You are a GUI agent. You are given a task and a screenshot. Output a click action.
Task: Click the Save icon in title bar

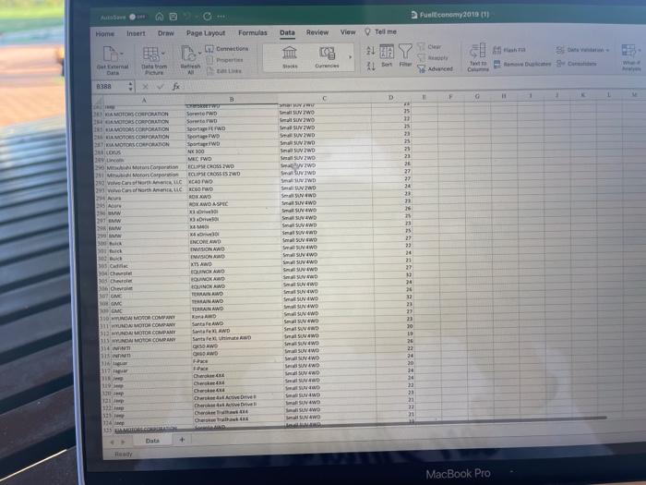(x=173, y=17)
